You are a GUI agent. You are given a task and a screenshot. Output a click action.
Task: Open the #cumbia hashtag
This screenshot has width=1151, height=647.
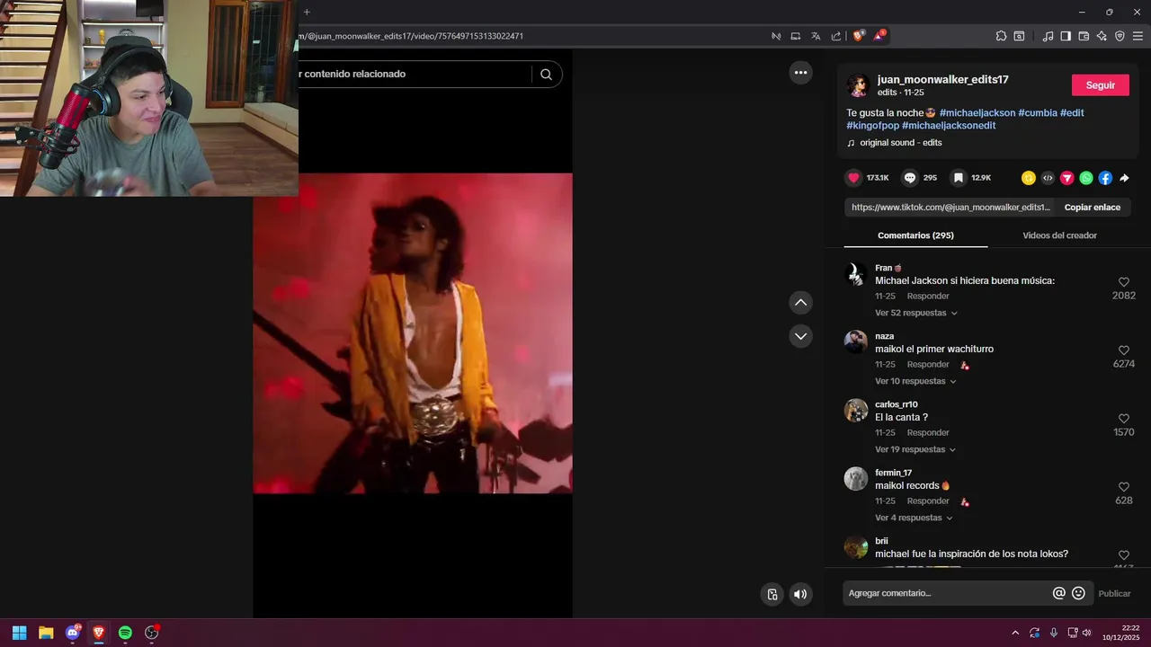[x=1038, y=113]
